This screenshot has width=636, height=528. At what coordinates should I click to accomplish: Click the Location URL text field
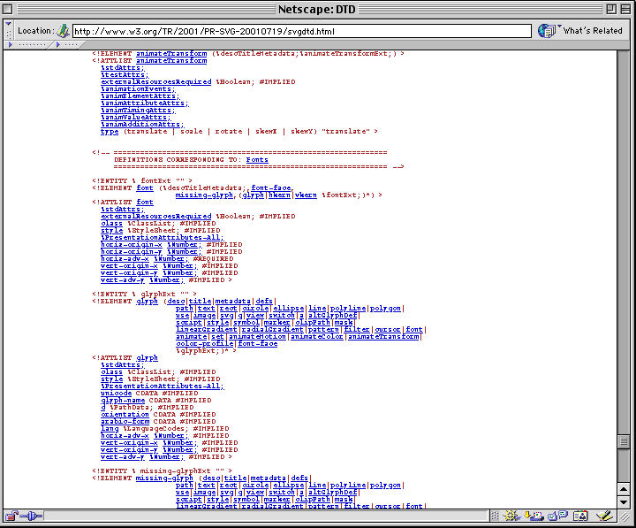pyautogui.click(x=302, y=31)
